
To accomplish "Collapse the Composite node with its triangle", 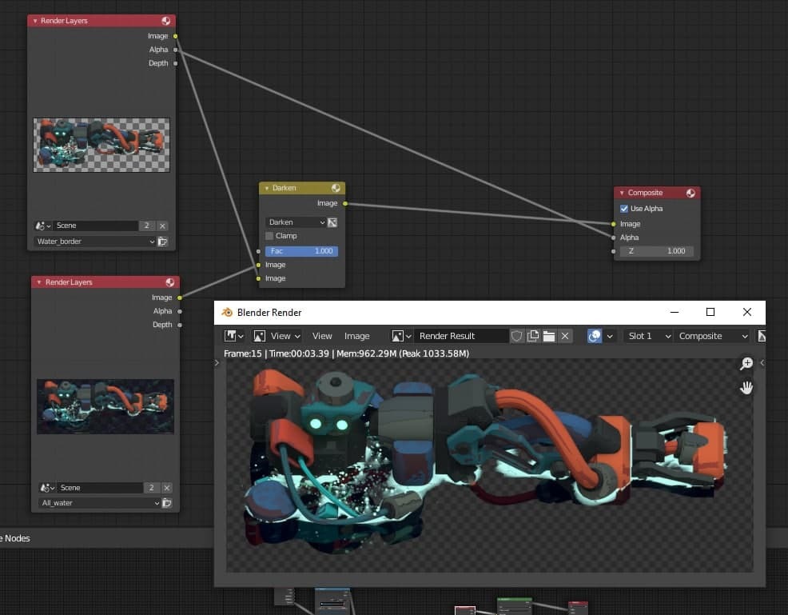I will pyautogui.click(x=622, y=193).
